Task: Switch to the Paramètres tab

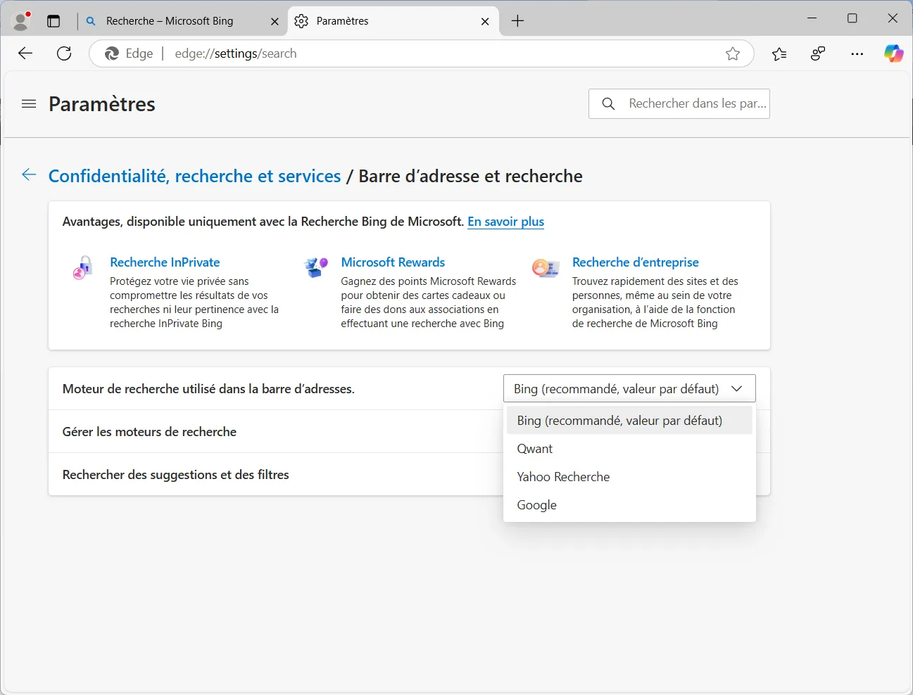Action: click(x=393, y=21)
